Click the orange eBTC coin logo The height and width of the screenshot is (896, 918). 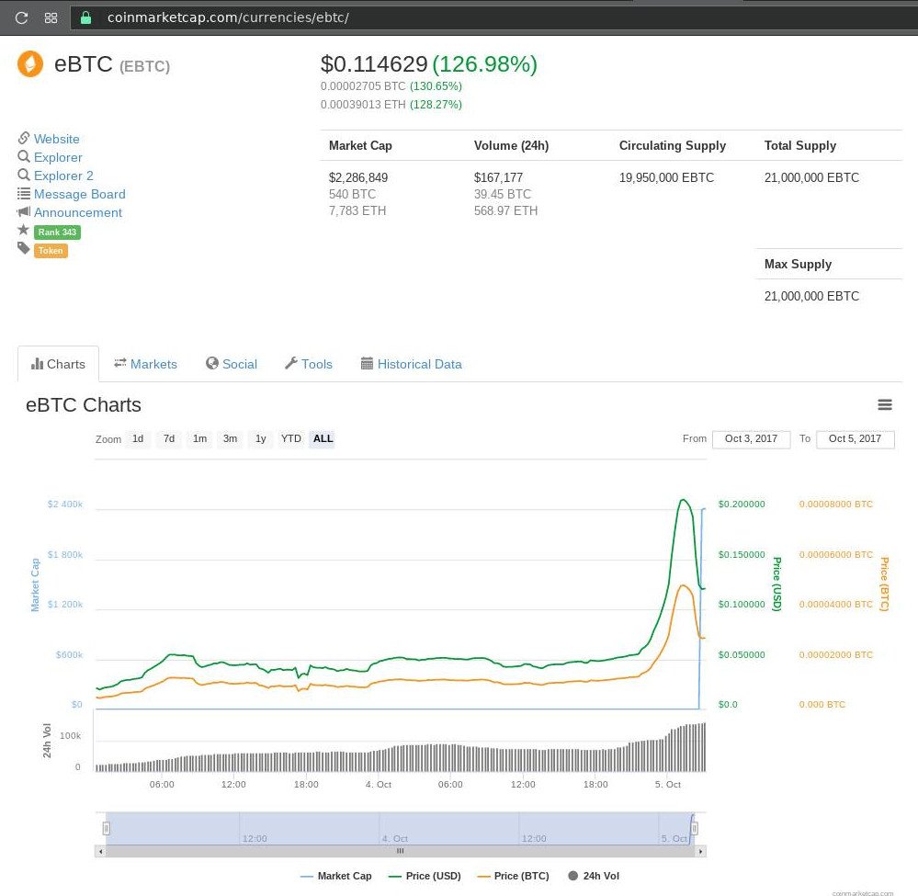pos(30,63)
